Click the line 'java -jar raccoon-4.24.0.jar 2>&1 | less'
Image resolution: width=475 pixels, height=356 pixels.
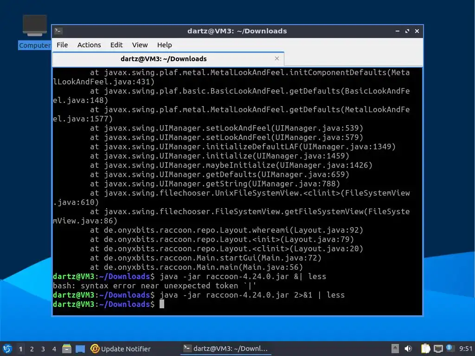point(252,295)
